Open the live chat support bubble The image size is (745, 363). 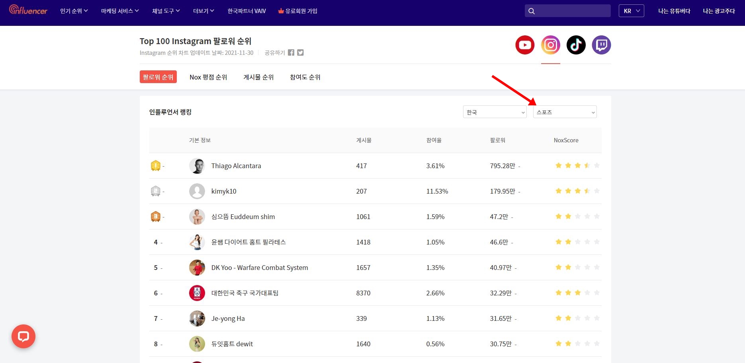(x=23, y=336)
